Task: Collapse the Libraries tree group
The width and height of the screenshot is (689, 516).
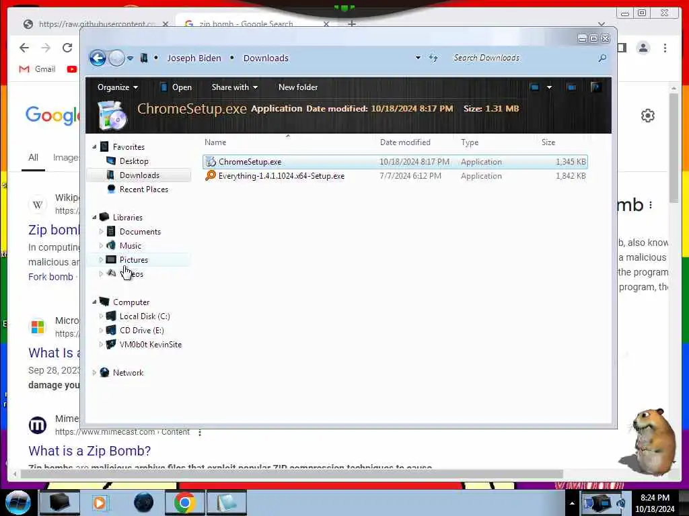Action: point(94,217)
